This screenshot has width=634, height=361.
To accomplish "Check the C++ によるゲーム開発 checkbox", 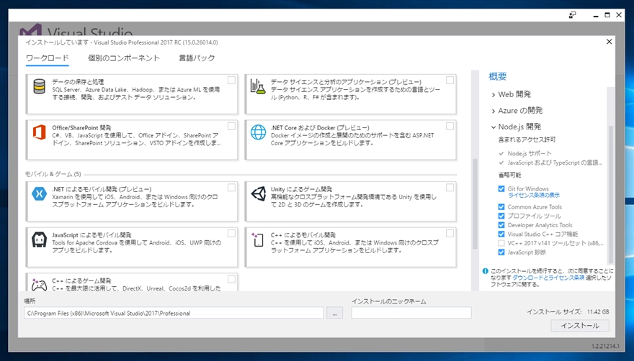I will 231,279.
